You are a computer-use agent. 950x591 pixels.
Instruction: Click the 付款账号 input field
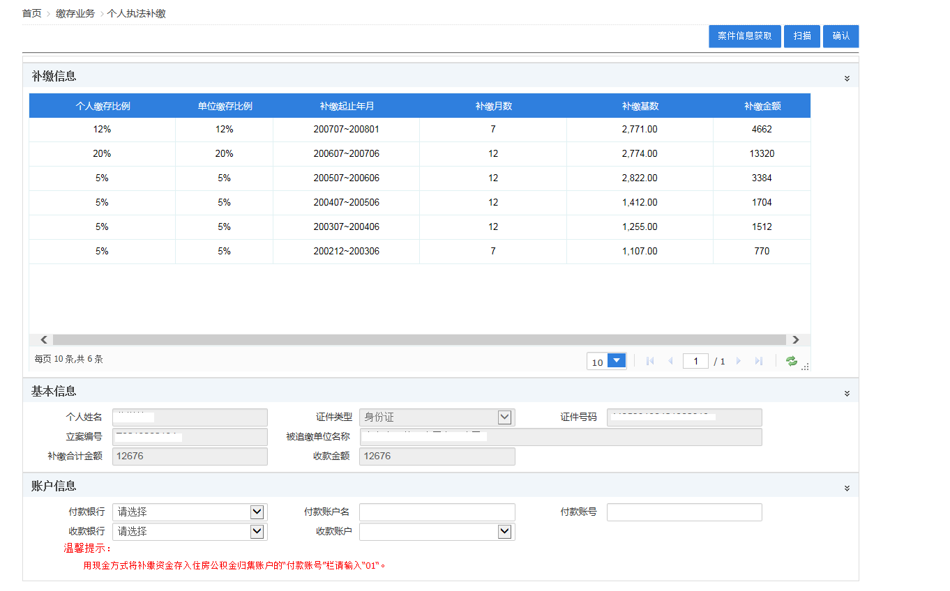pos(684,512)
